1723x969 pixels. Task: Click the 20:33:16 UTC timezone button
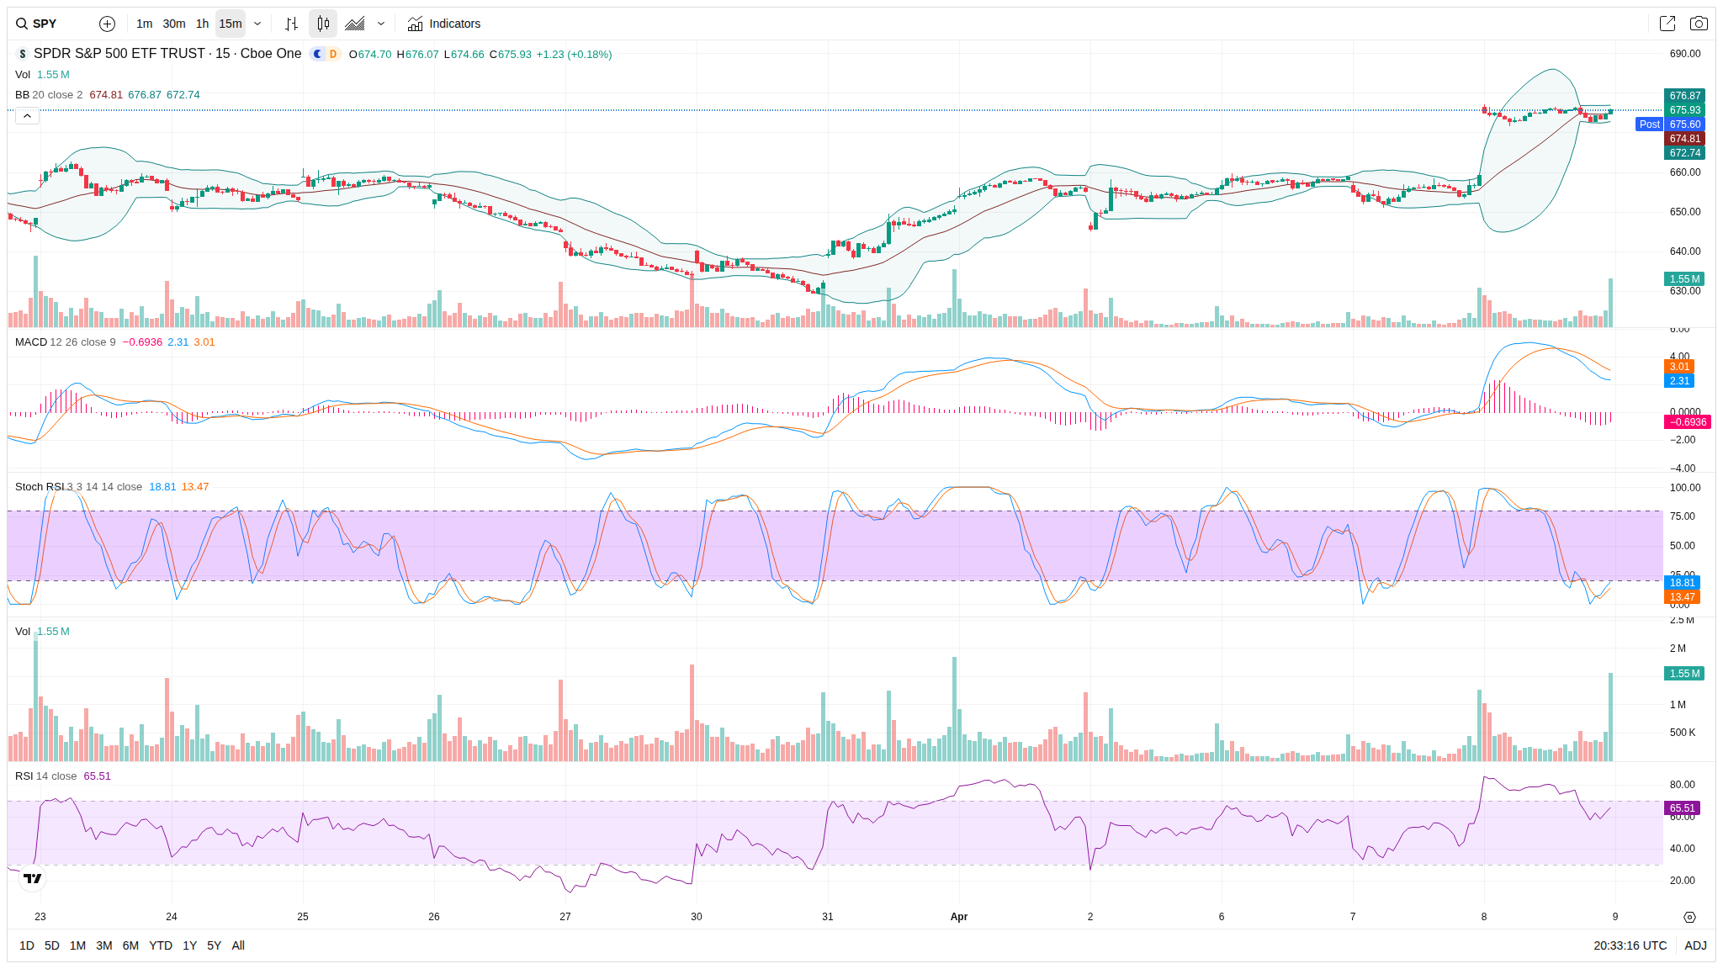pos(1630,945)
